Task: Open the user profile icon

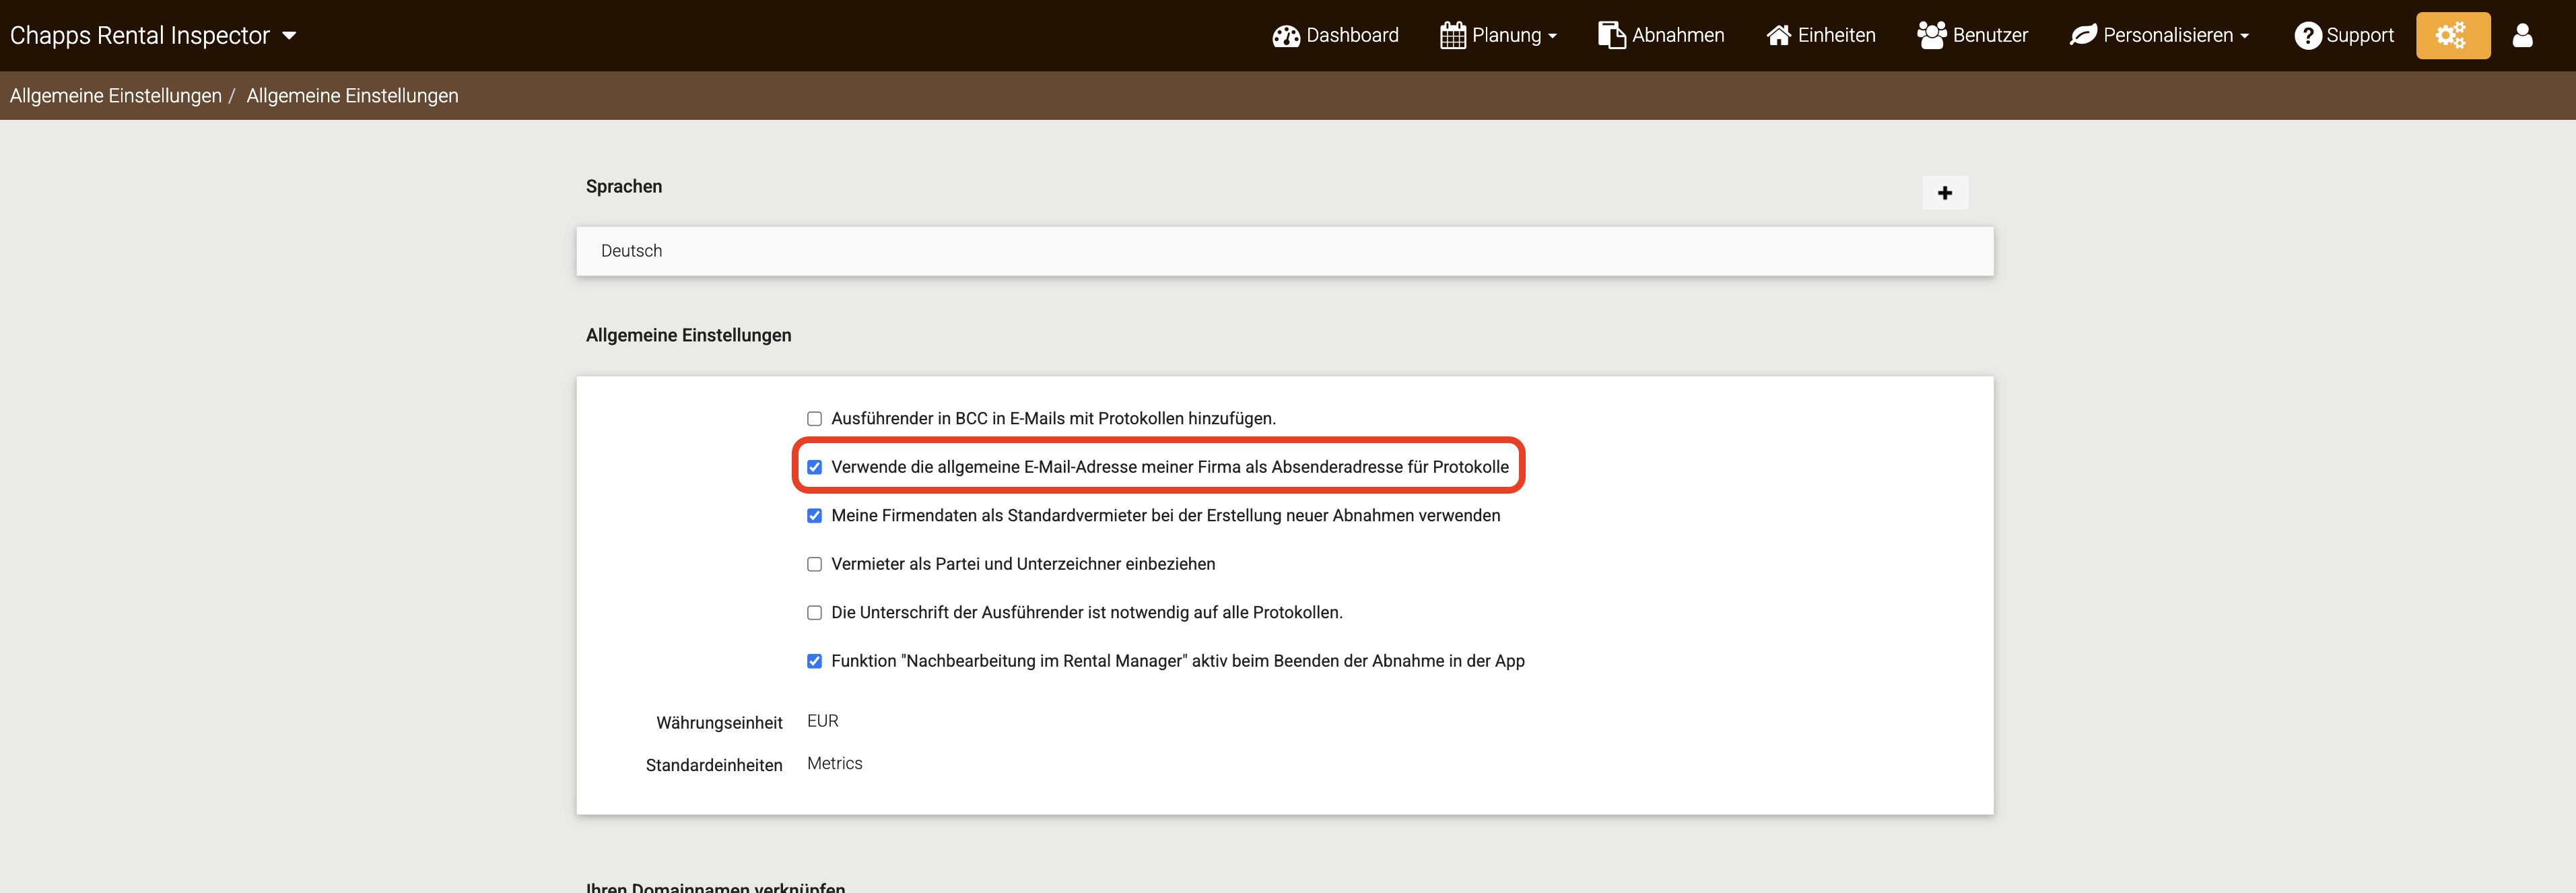Action: point(2522,36)
